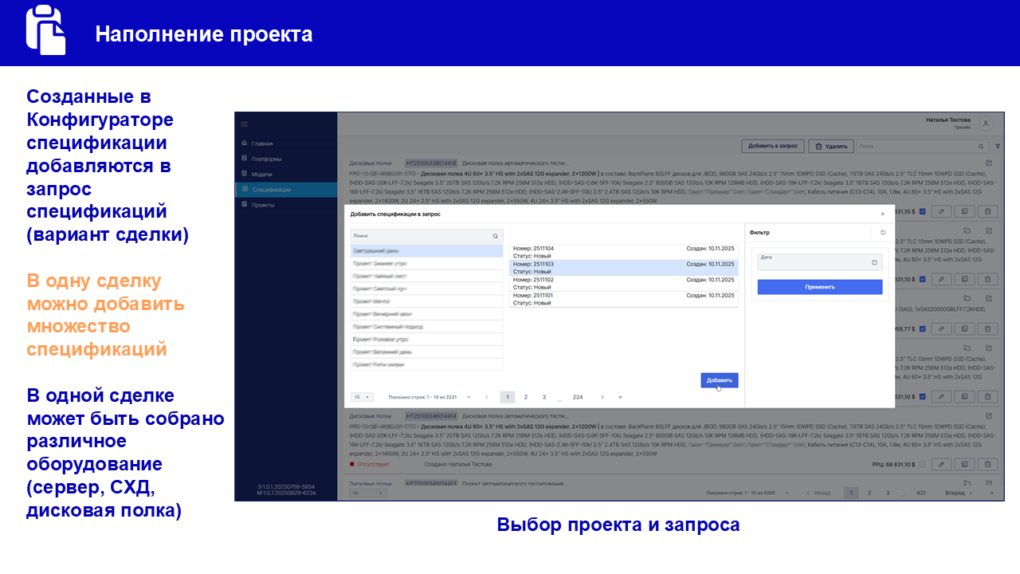
Task: Close the Добавить спецификации в запрос dialog
Action: tap(882, 214)
